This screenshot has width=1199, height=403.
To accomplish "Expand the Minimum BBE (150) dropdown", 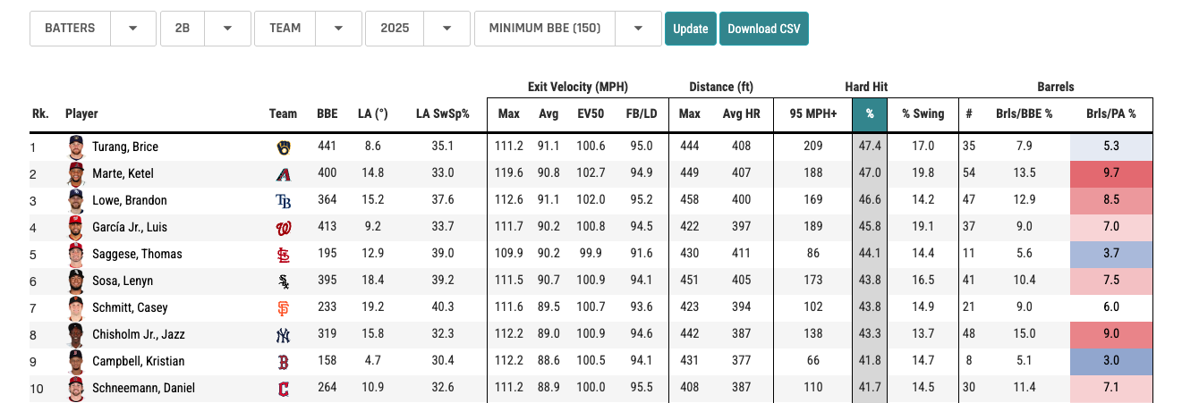I will pyautogui.click(x=567, y=29).
